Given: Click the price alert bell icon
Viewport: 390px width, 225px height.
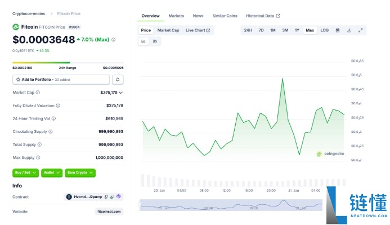Looking at the screenshot, I should [118, 80].
